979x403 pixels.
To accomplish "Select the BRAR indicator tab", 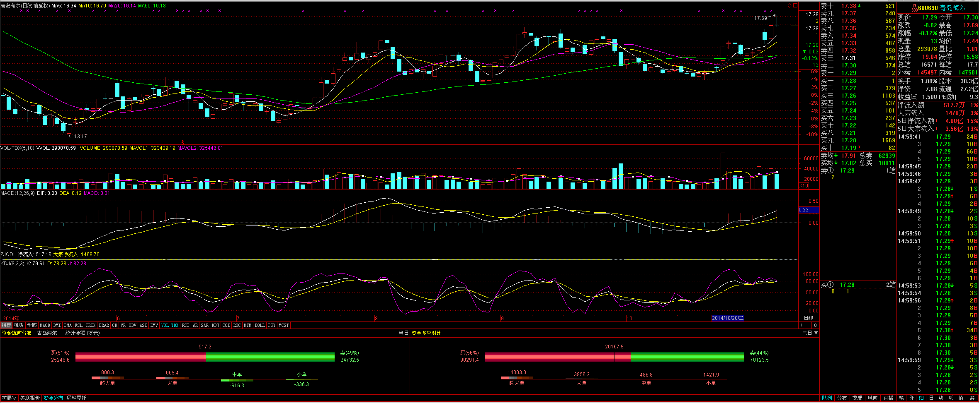I will (x=104, y=325).
